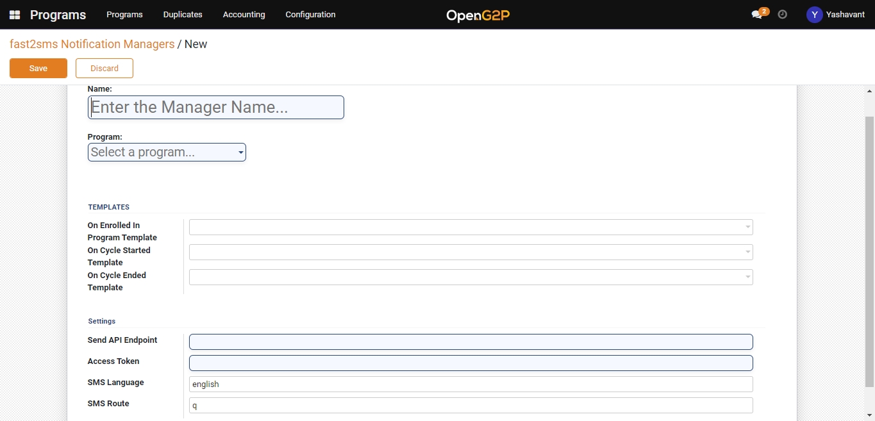Expand On Cycle Started Template dropdown
Screen dimensions: 875x421
471,252
